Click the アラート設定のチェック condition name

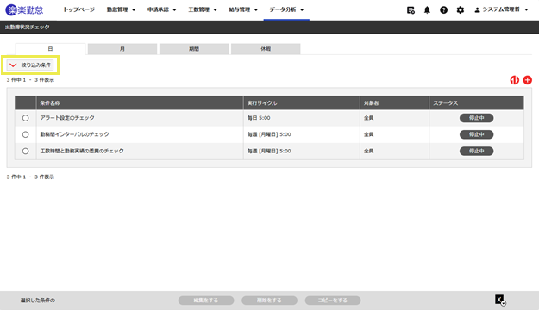coord(67,118)
